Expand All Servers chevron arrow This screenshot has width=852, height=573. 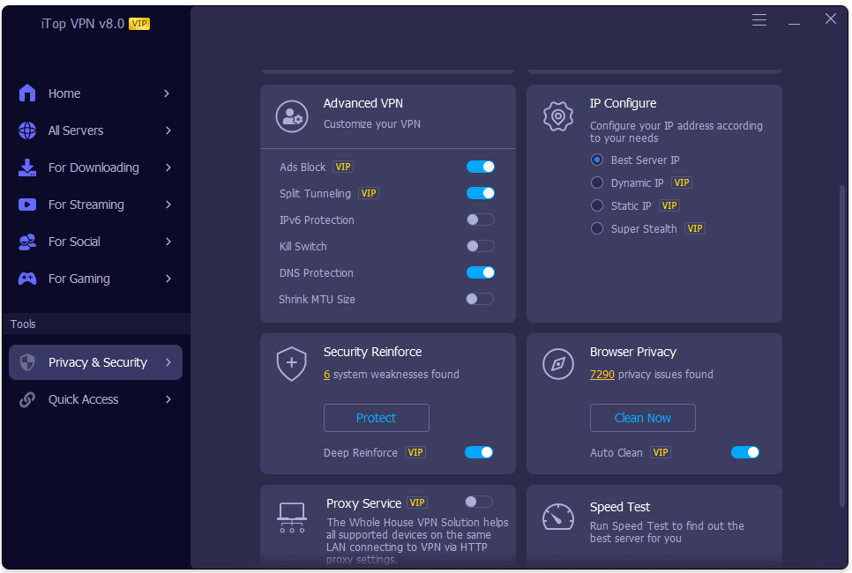click(x=168, y=130)
